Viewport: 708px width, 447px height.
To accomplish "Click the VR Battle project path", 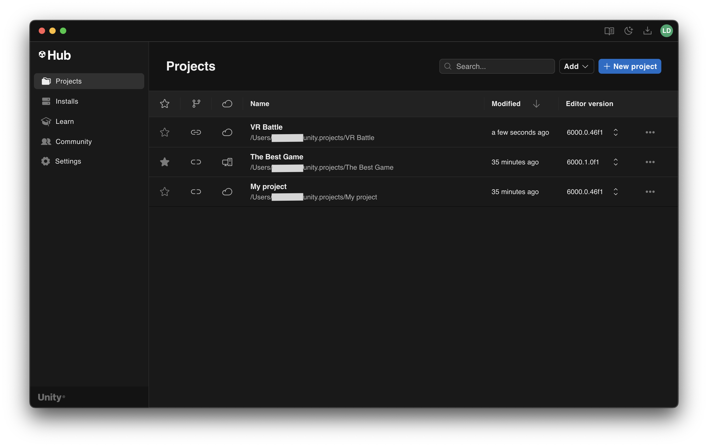I will point(312,138).
